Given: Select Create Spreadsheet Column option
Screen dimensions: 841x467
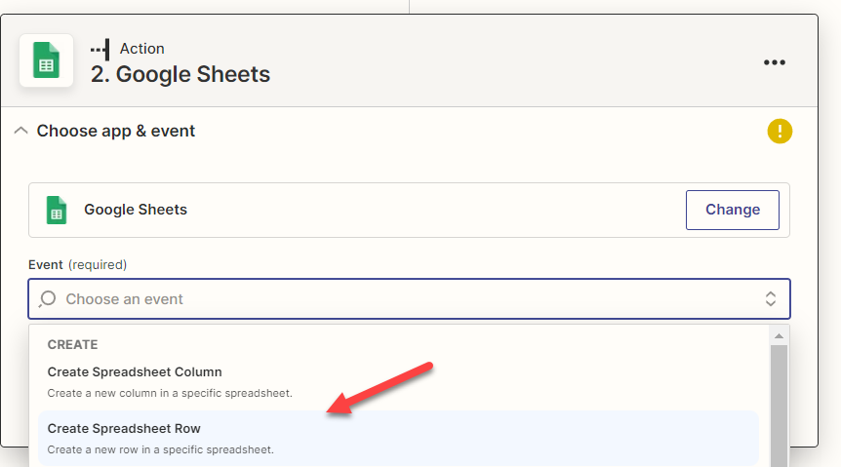Looking at the screenshot, I should pos(398,382).
